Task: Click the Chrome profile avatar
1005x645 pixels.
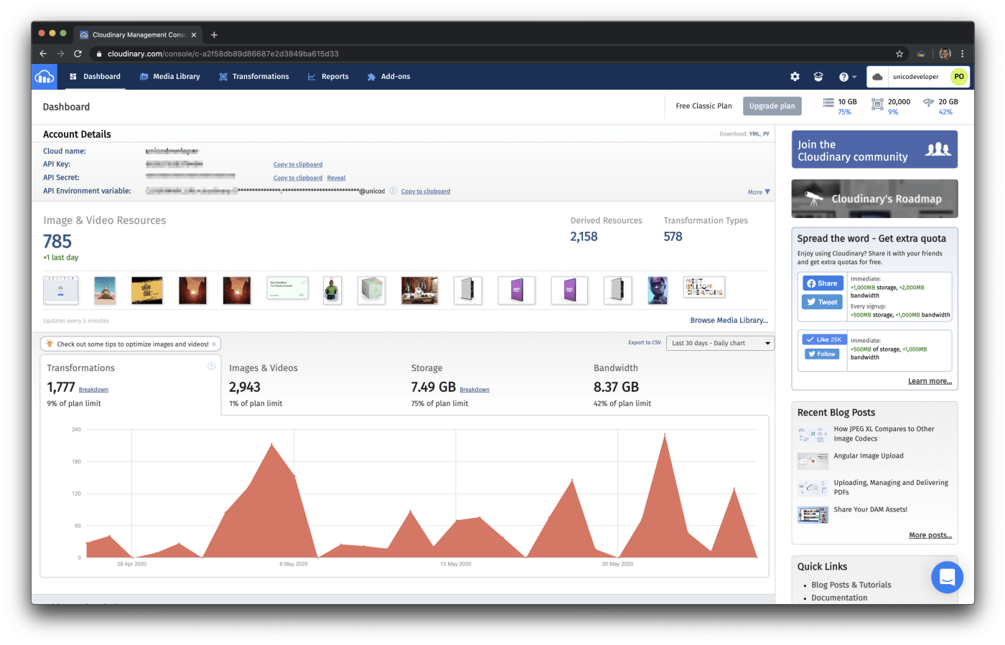Action: coord(945,54)
